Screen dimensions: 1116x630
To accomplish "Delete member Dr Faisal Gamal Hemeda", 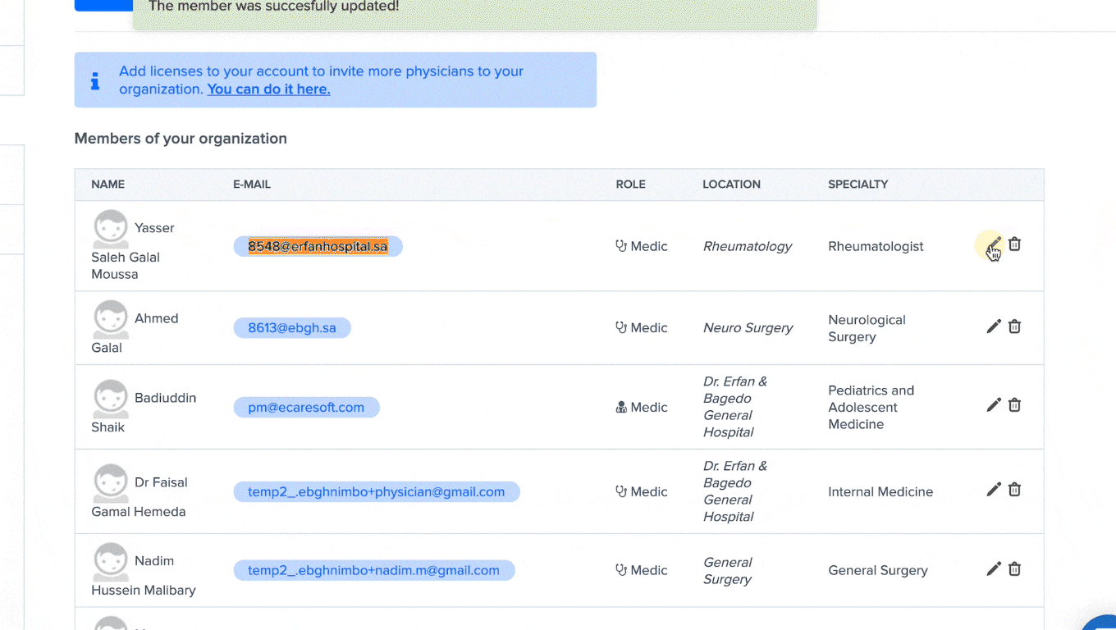I will (1015, 490).
